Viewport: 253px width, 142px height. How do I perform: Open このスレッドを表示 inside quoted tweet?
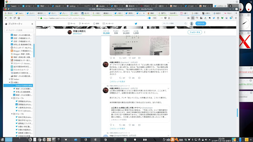click(119, 120)
